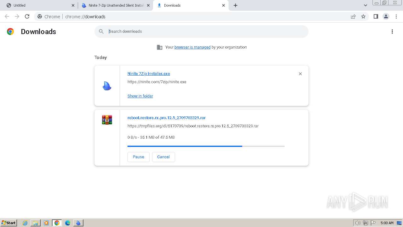403x227 pixels.
Task: Click the 5:00 AM clock
Action: (387, 223)
